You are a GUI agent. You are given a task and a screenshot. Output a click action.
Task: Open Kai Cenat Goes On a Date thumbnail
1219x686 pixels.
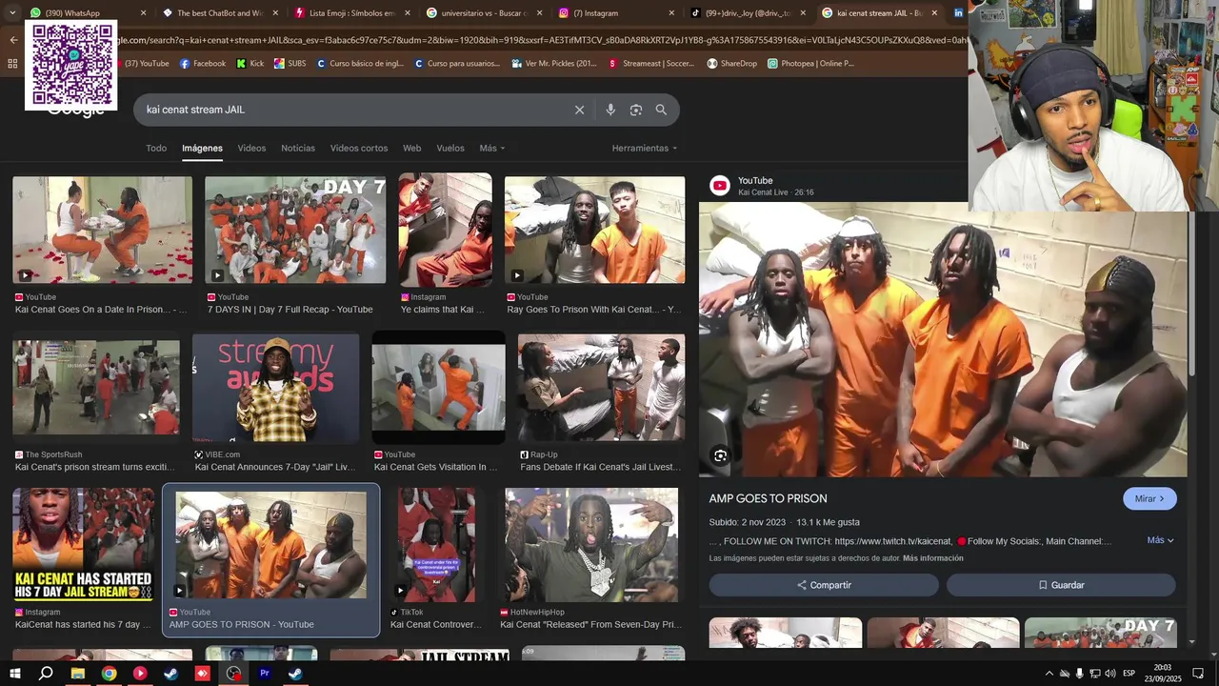pos(102,230)
